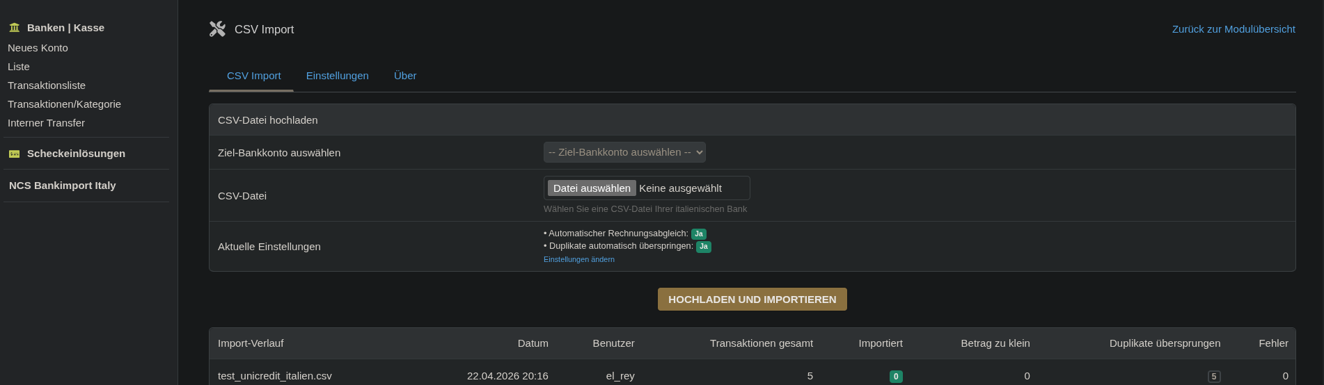Go back via Zurück zur Modulübersicht

point(1234,29)
